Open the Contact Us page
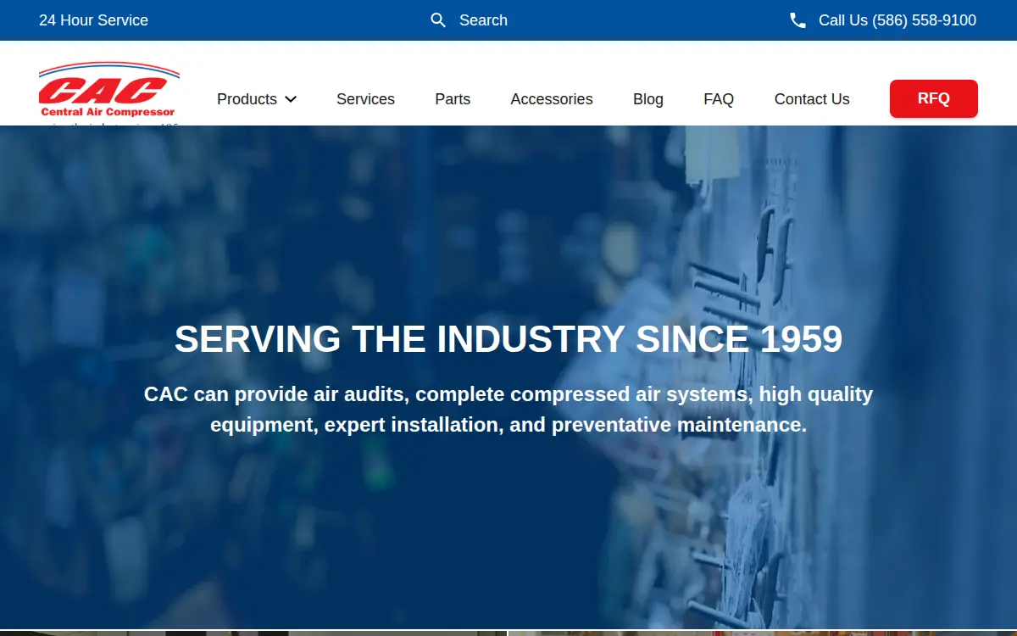The image size is (1017, 636). point(812,99)
